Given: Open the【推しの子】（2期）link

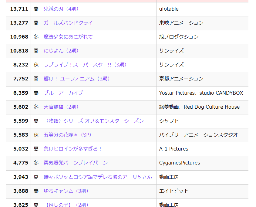Looking at the screenshot, I should pyautogui.click(x=66, y=205).
